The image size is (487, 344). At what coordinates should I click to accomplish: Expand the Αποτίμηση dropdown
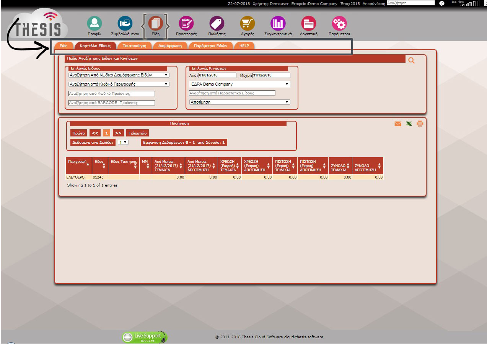point(239,102)
